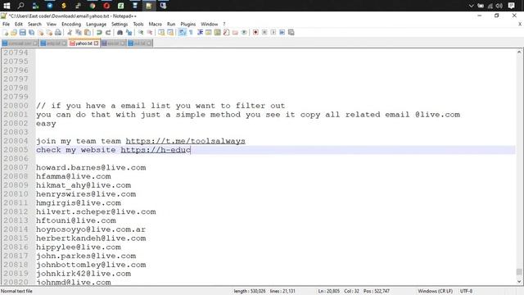Image resolution: width=524 pixels, height=295 pixels.
Task: Click the Save All toolbar icon
Action: (31, 33)
